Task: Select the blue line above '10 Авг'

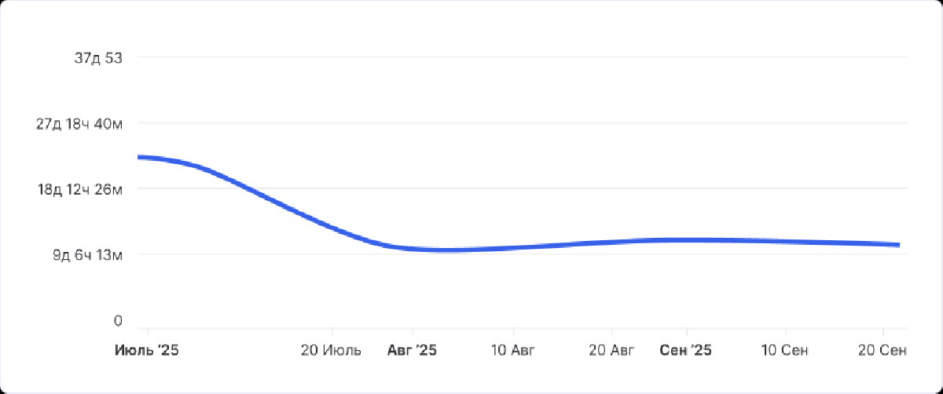Action: [512, 248]
